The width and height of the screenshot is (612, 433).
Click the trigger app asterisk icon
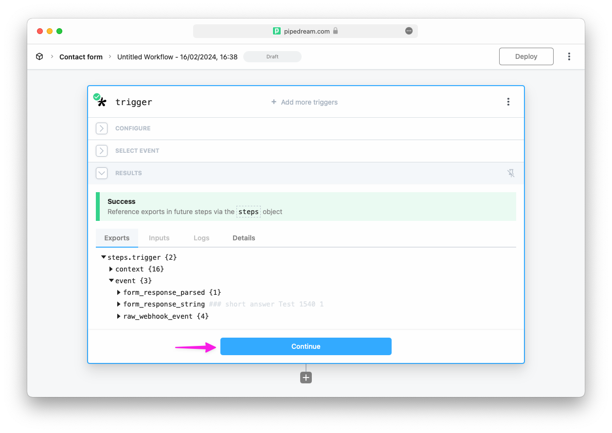coord(102,102)
